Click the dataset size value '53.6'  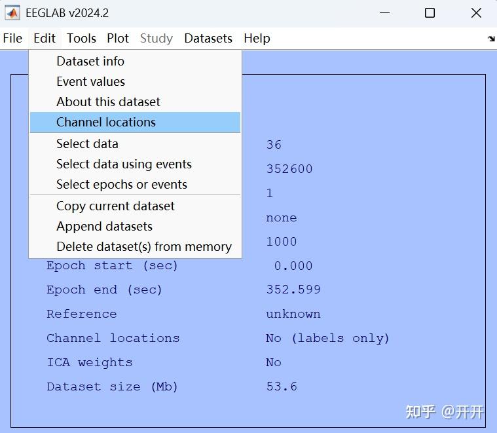[x=282, y=386]
